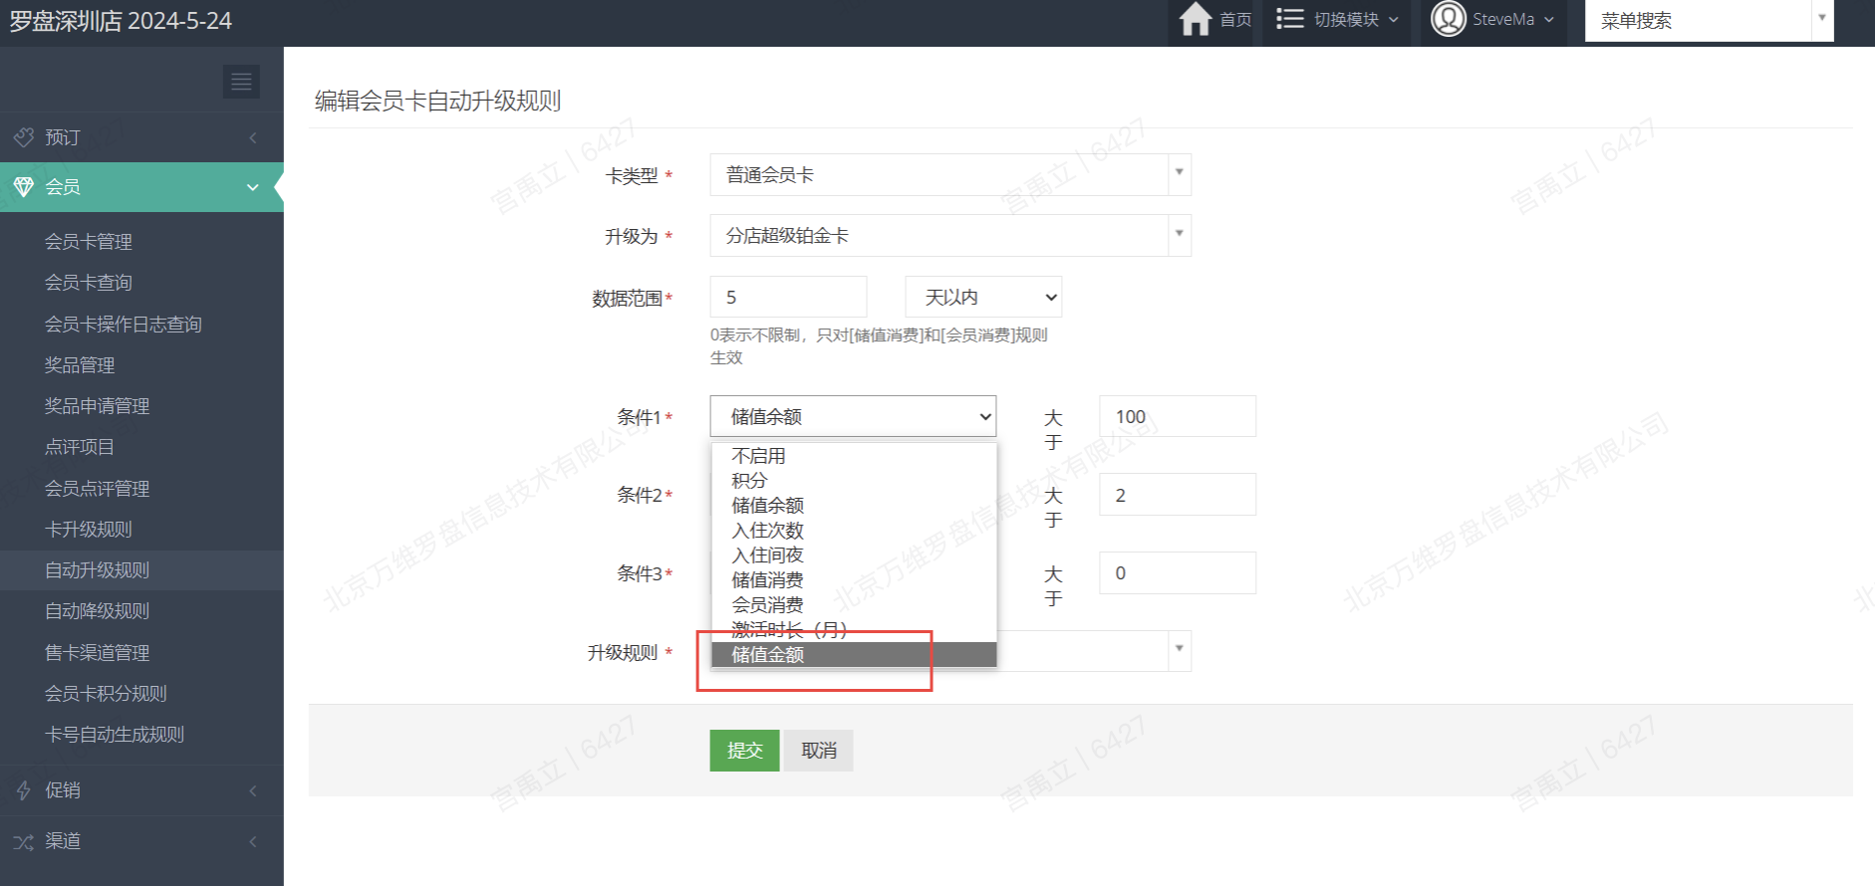The width and height of the screenshot is (1875, 886).
Task: Click the 条件1 value field showing 100
Action: point(1178,416)
